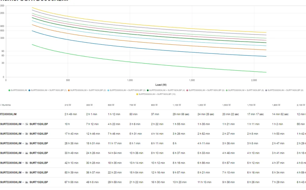
Task: Click the '2x' battery pack badge
Action: click(x=27, y=134)
